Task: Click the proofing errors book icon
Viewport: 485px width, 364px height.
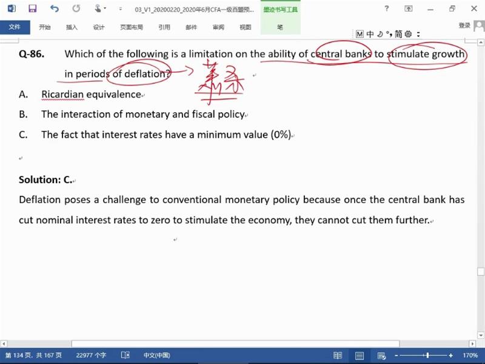Action: pos(125,356)
